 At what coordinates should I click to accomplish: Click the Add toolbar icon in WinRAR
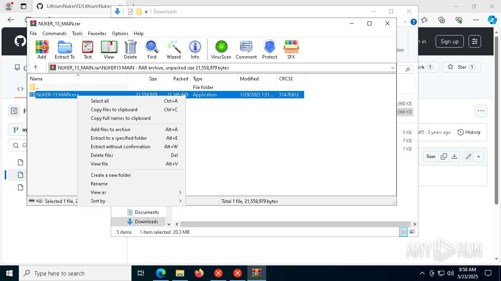tap(42, 50)
